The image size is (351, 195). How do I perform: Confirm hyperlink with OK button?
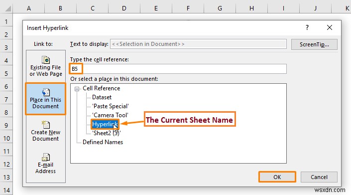277,177
